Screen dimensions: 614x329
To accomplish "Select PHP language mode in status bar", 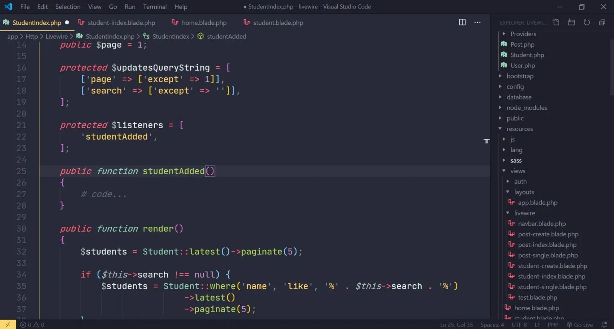I will (553, 325).
